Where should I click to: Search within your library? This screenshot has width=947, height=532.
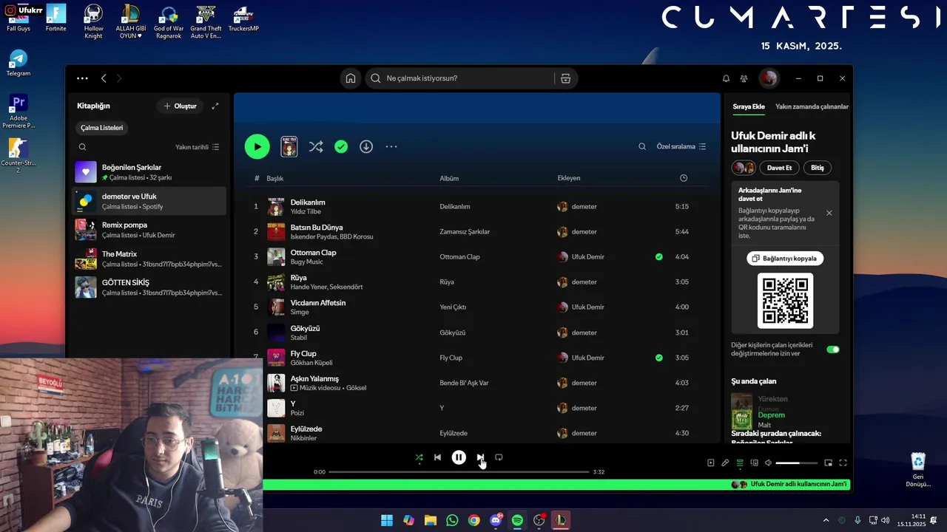[x=83, y=147]
